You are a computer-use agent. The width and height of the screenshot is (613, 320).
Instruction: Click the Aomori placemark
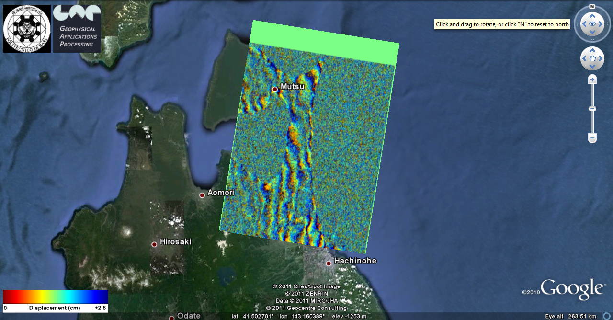(x=202, y=195)
